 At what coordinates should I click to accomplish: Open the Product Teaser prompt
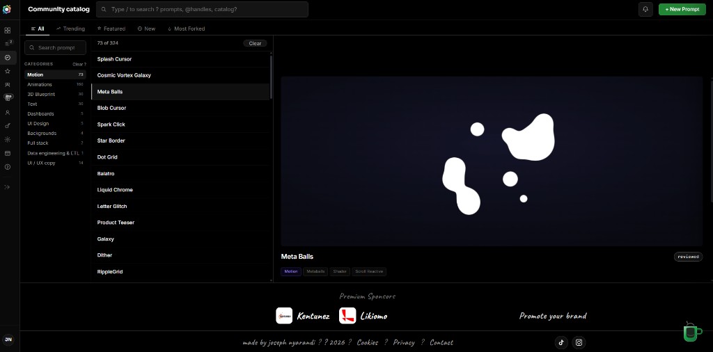click(180, 223)
